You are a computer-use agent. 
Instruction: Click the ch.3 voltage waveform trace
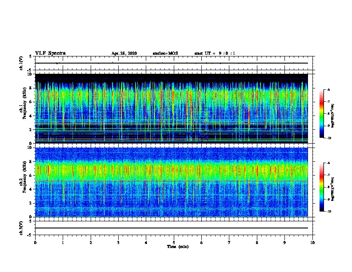tap(171, 228)
